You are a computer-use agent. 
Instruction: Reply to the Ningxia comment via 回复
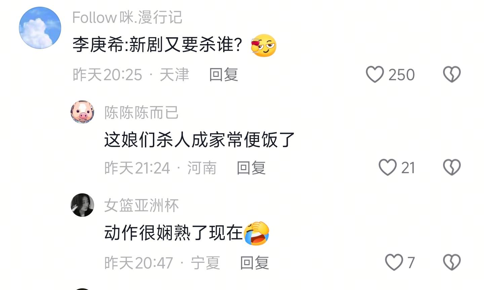point(254,262)
